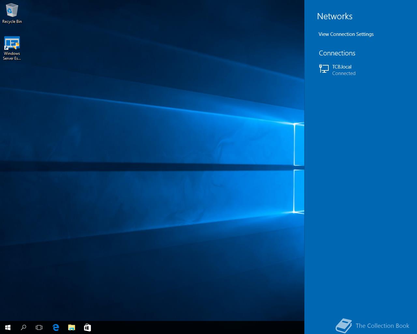Click the Networks panel heading

click(x=335, y=16)
